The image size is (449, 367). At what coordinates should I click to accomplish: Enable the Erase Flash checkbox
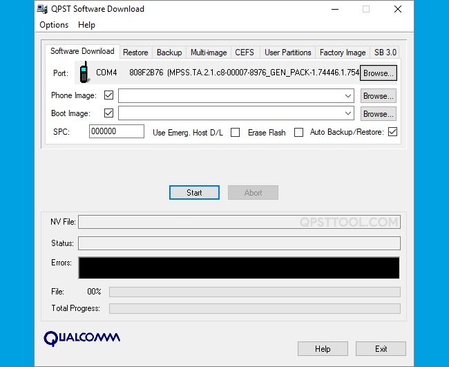coord(298,133)
